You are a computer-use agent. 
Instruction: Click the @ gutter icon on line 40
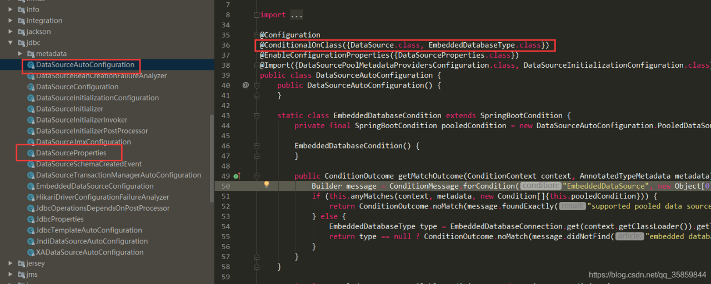[246, 85]
